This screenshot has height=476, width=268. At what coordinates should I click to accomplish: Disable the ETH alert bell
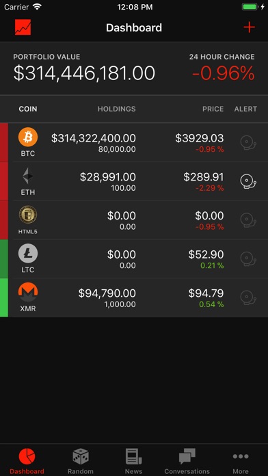click(248, 181)
